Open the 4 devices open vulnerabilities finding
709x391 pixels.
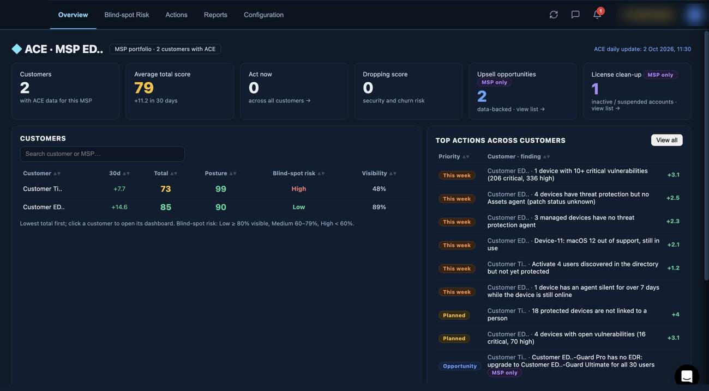click(x=567, y=338)
